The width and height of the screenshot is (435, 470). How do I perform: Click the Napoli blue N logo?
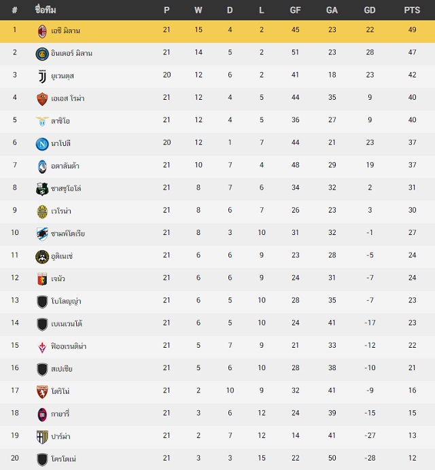(x=42, y=144)
